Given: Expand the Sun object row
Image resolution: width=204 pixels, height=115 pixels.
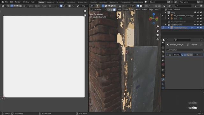Looking at the screenshot, I should pyautogui.click(x=169, y=19).
